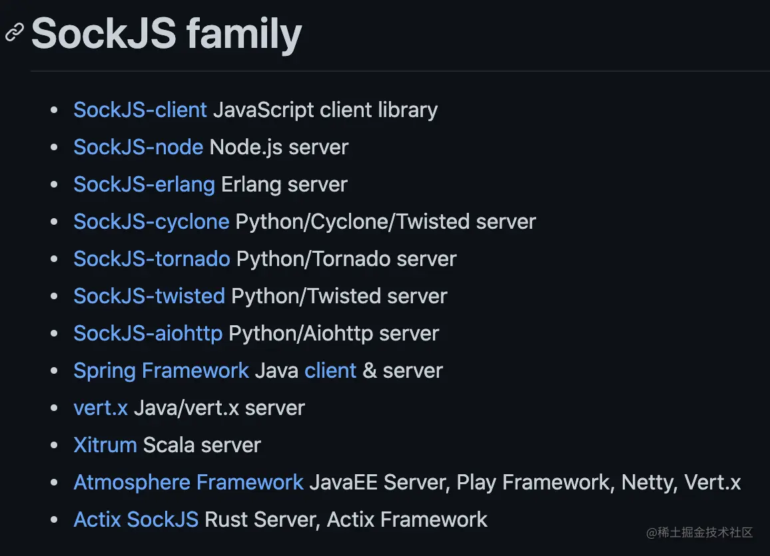This screenshot has height=556, width=770.
Task: Click the Python/Cyclone/Twisted server description
Action: click(x=386, y=221)
